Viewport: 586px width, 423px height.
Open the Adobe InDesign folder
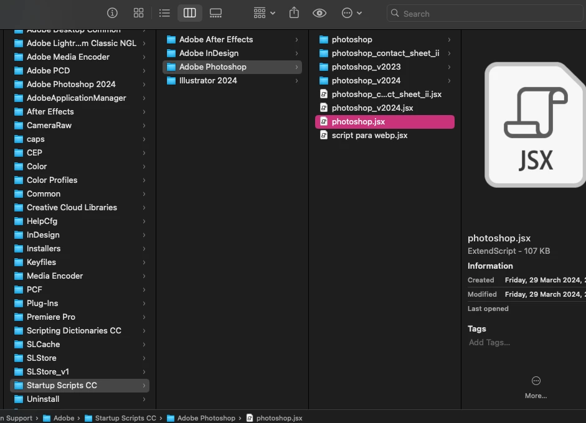[x=232, y=53]
